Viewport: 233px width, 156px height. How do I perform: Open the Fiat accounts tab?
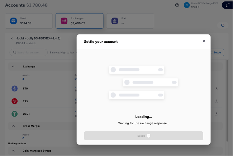[x=130, y=21]
